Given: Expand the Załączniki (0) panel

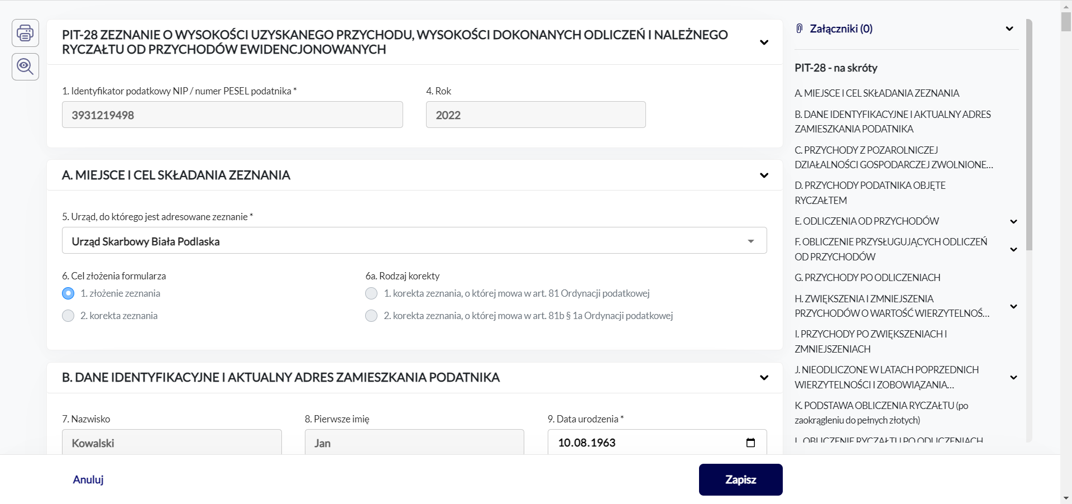Looking at the screenshot, I should pyautogui.click(x=1009, y=29).
